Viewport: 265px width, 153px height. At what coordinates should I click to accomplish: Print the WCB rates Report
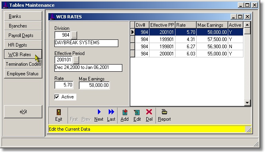tap(164, 116)
